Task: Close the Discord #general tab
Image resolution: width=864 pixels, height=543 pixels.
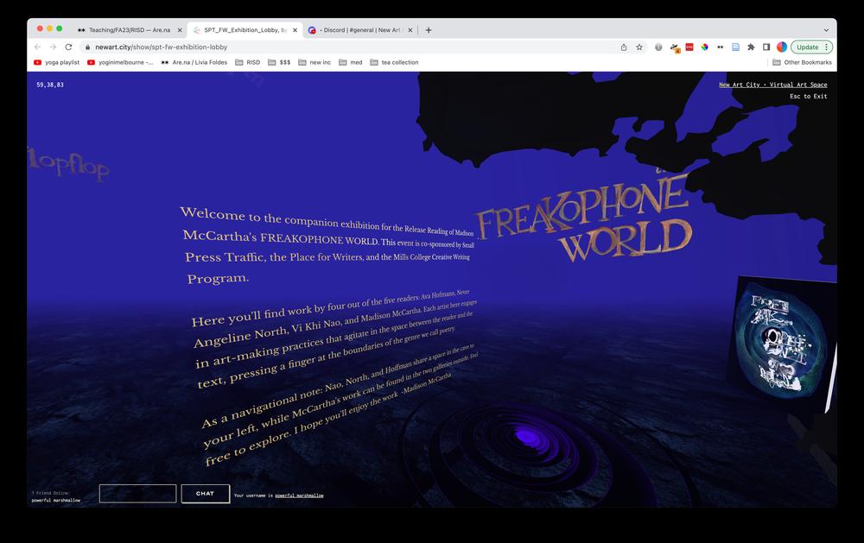Action: click(x=410, y=30)
